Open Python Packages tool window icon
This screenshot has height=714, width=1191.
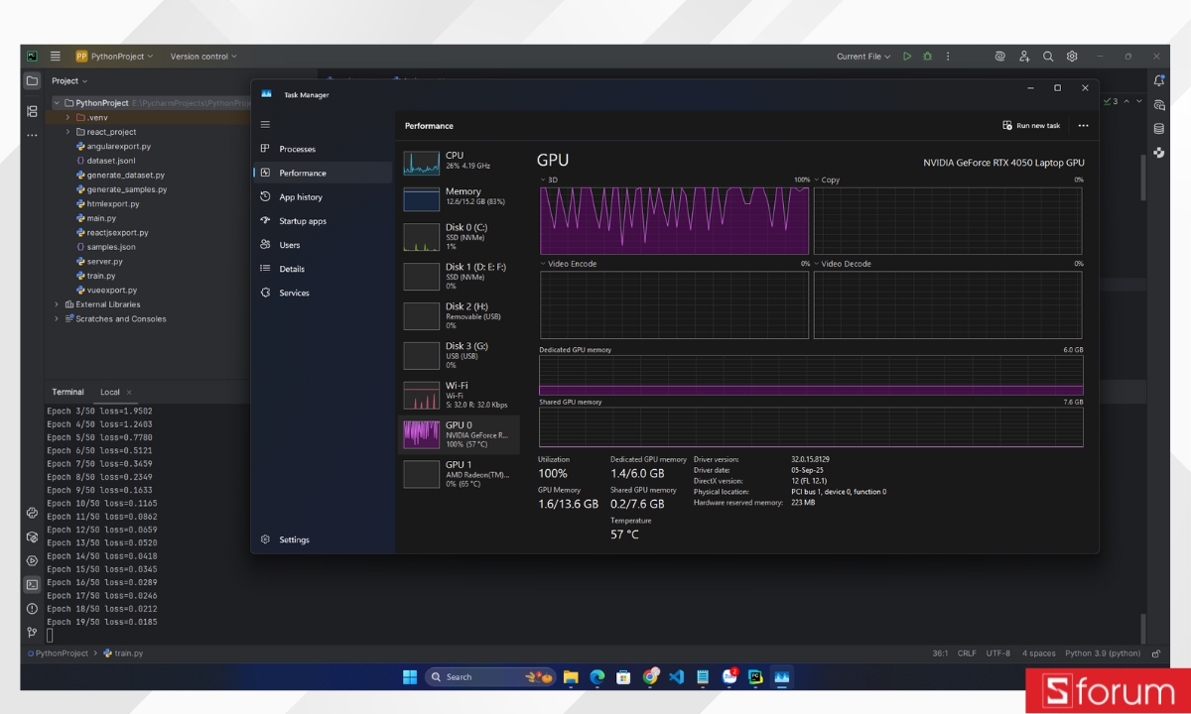pyautogui.click(x=32, y=513)
